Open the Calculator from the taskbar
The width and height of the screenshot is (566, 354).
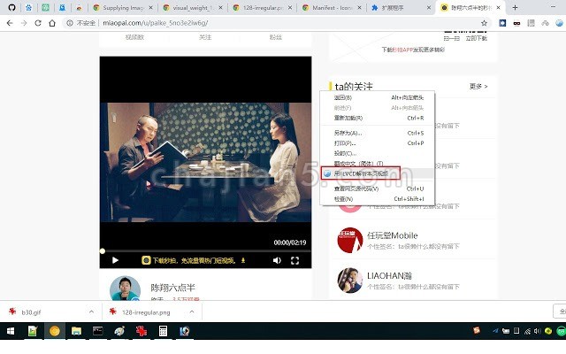click(163, 331)
